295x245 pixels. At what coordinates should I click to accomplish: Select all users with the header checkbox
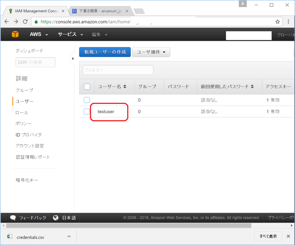tap(87, 86)
